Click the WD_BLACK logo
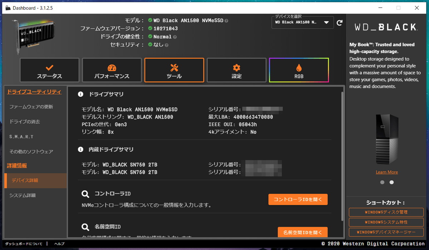429x250 pixels. pos(386,27)
